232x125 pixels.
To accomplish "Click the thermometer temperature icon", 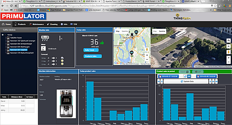I will click(x=60, y=38).
